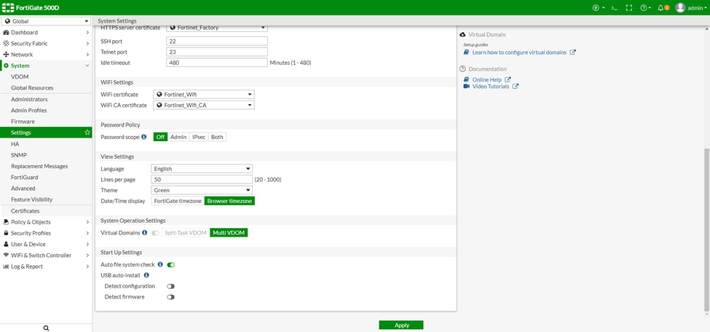Enable Detect firmware toggle
The image size is (710, 332).
coord(170,297)
